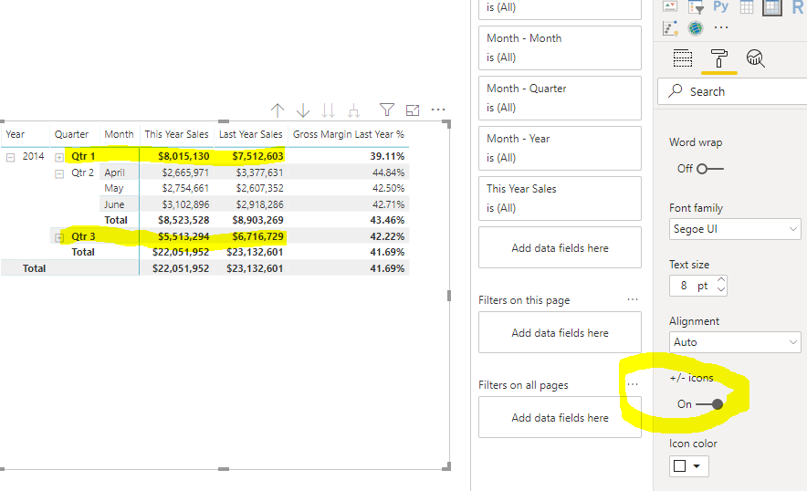Sort by the Year column header
Image resolution: width=807 pixels, height=491 pixels.
(x=15, y=134)
